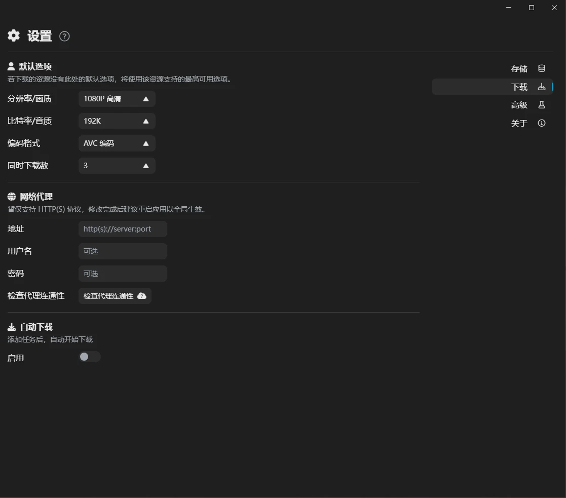Expand the 分辨率/画质 dropdown showing 1080P 高清

[x=117, y=99]
